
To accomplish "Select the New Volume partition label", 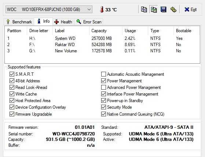I will pos(66,51).
